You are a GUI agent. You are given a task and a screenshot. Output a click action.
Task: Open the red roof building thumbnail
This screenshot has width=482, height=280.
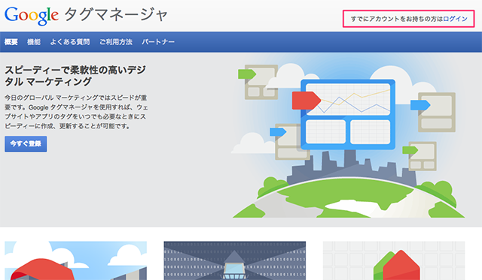coord(75,260)
